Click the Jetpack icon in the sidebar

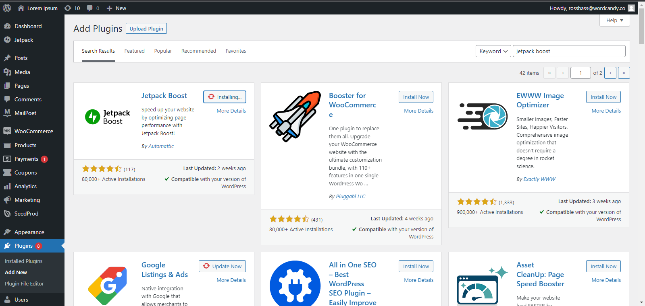pyautogui.click(x=7, y=40)
